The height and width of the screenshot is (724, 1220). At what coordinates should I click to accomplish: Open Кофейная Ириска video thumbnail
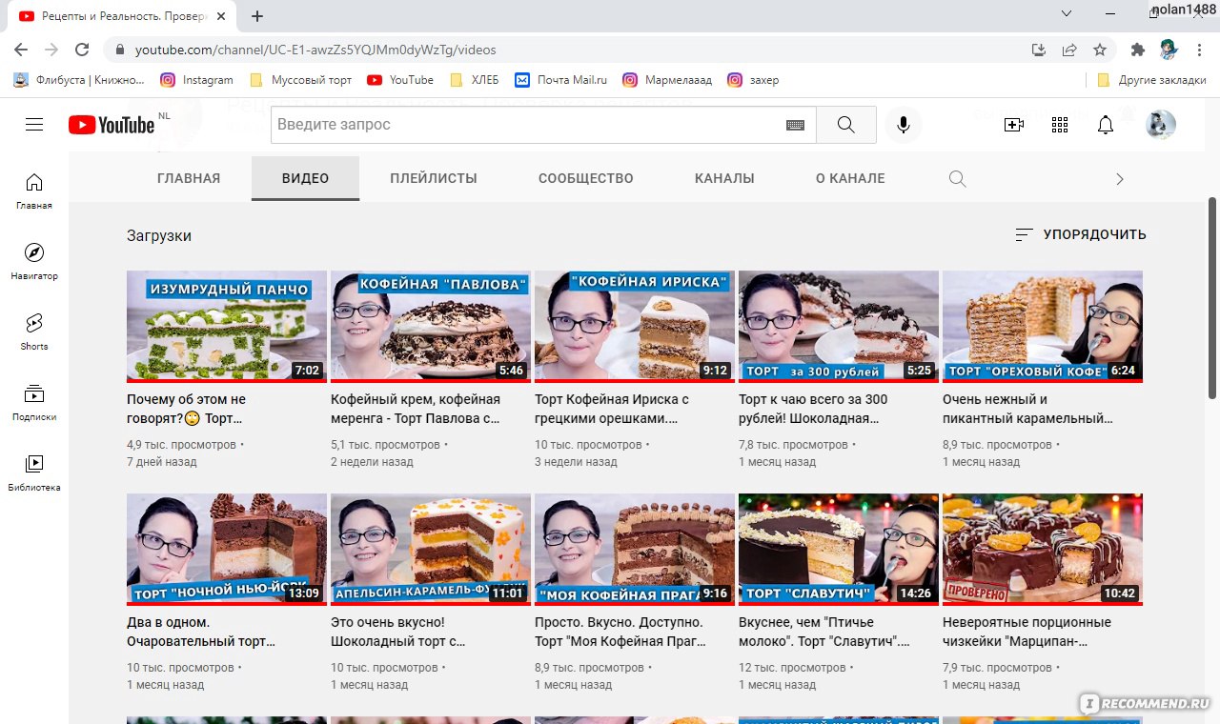click(x=635, y=327)
